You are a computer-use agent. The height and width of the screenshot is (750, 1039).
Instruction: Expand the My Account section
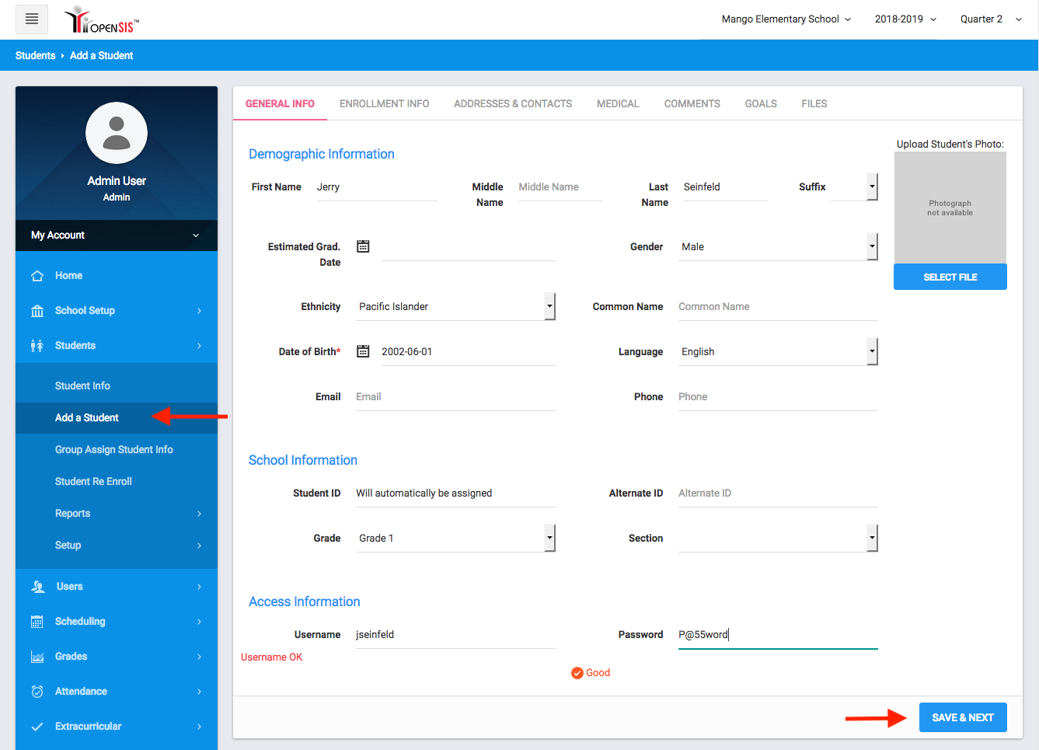point(117,235)
